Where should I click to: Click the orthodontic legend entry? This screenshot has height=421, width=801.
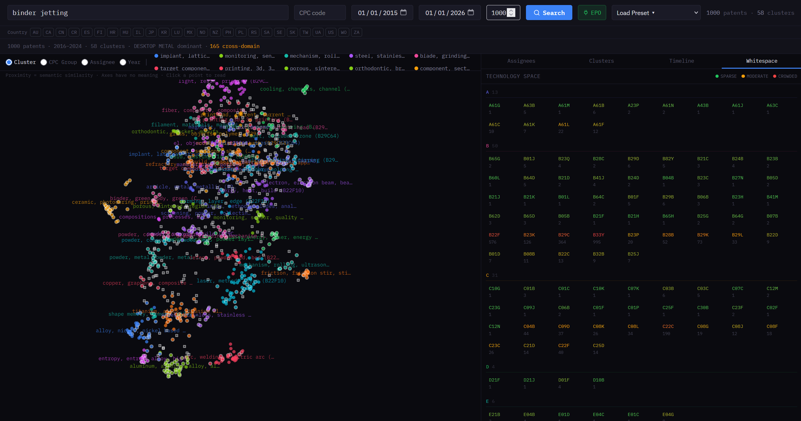[377, 68]
